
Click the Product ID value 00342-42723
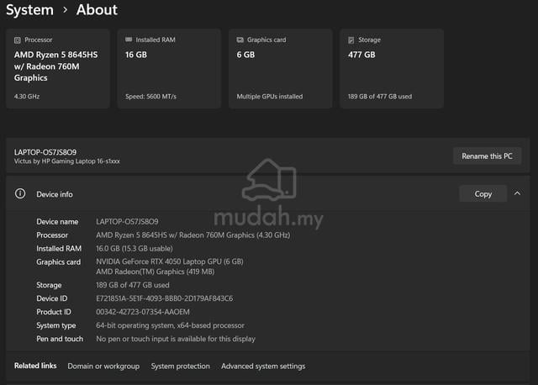143,312
